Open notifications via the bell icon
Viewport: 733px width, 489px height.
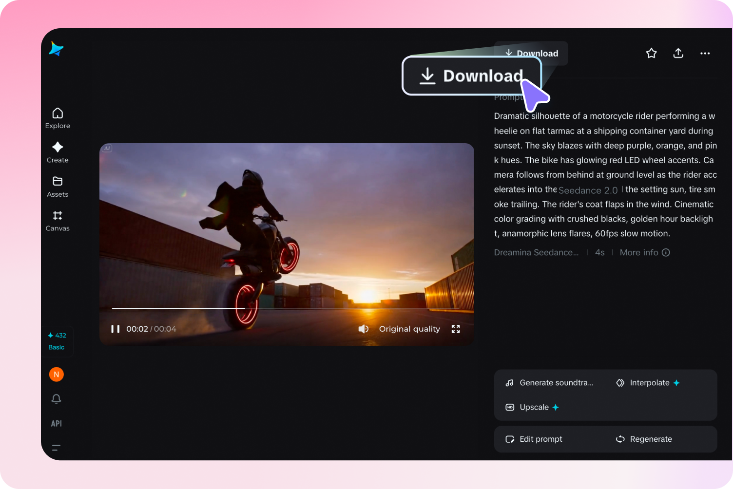(x=57, y=399)
